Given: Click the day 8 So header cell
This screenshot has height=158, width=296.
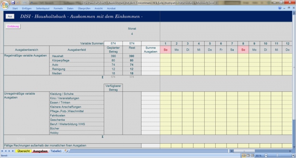Looking at the screenshot, I should coord(243,50).
